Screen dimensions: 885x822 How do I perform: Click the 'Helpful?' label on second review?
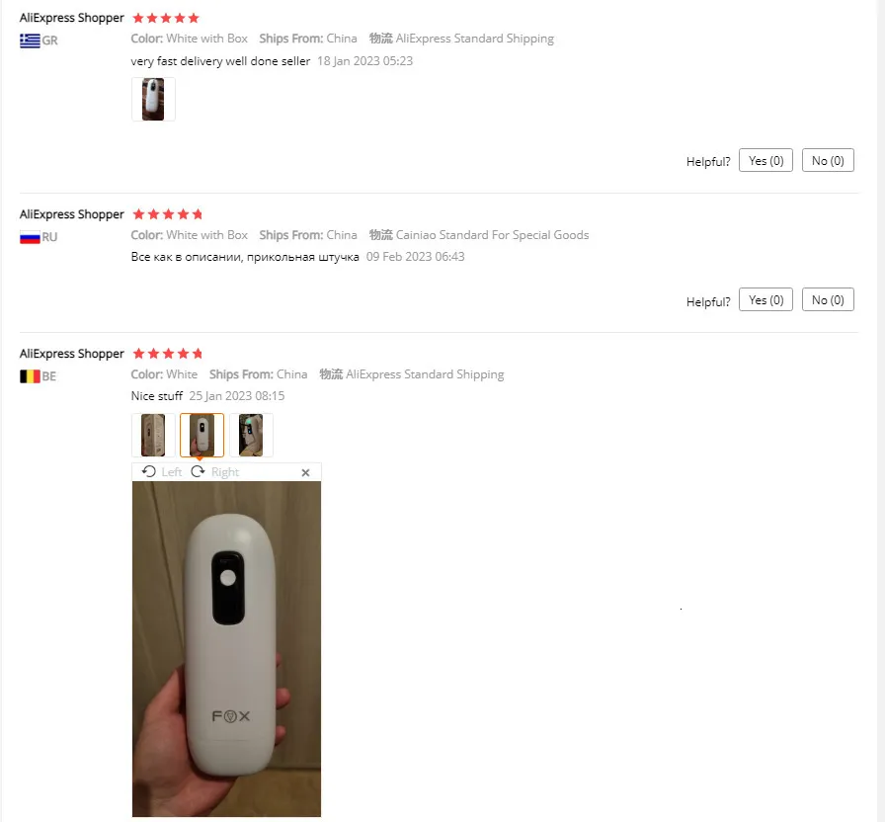[708, 301]
